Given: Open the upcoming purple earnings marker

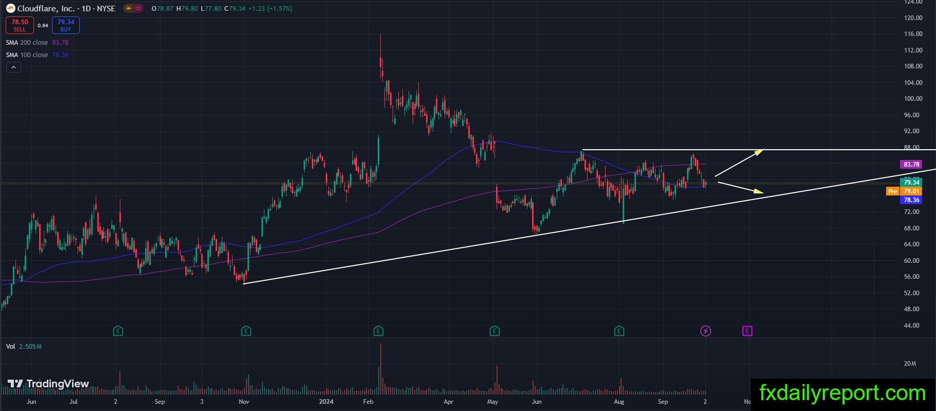Looking at the screenshot, I should coord(747,331).
